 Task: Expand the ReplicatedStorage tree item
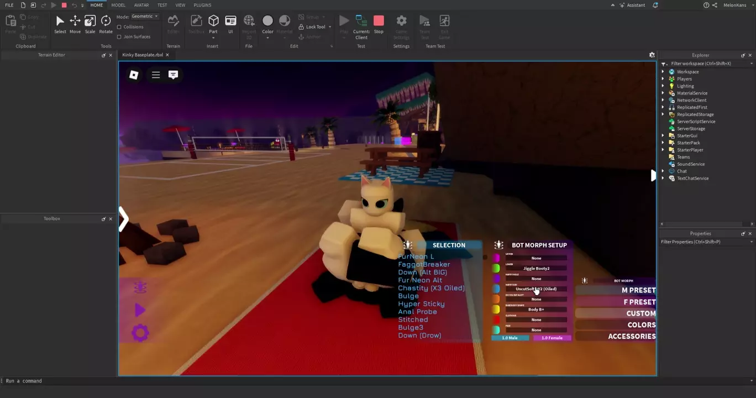click(663, 114)
